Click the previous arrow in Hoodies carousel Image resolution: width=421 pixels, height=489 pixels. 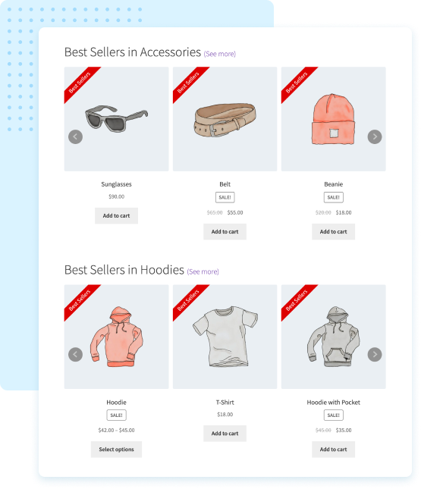click(x=75, y=354)
